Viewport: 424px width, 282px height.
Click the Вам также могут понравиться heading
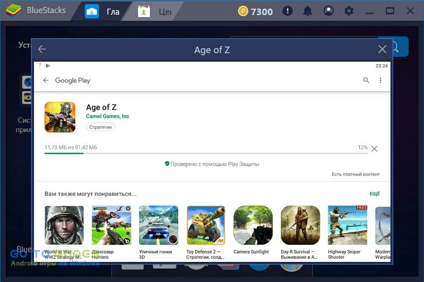tap(91, 194)
